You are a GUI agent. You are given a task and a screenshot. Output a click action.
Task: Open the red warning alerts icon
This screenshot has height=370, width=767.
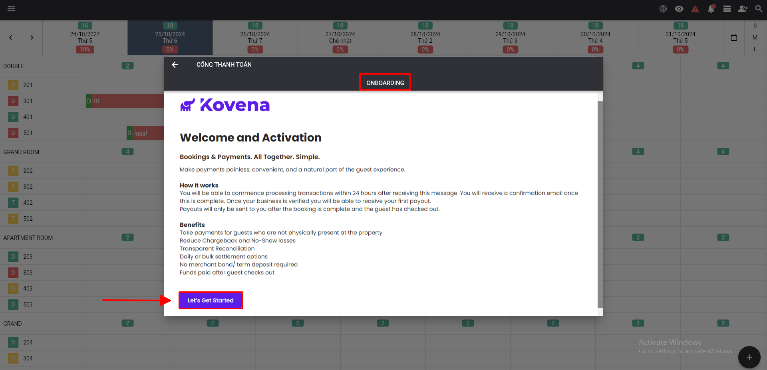[x=695, y=9]
